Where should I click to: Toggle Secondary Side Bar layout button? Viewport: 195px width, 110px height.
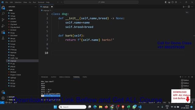click(173, 2)
